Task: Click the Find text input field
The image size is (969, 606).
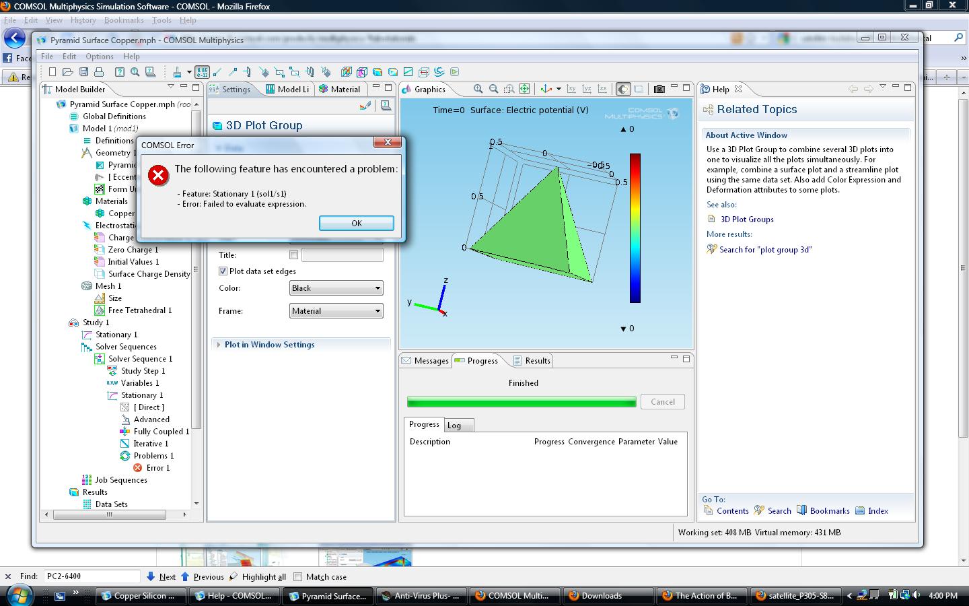Action: point(92,576)
